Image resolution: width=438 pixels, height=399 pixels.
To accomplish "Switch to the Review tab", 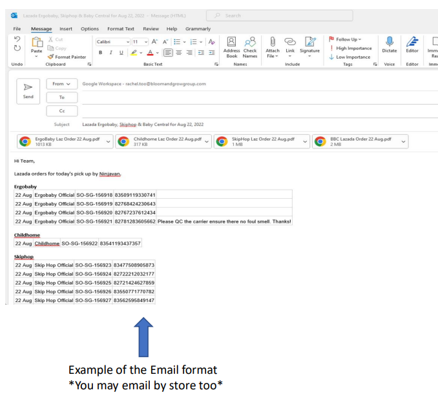I will (151, 29).
